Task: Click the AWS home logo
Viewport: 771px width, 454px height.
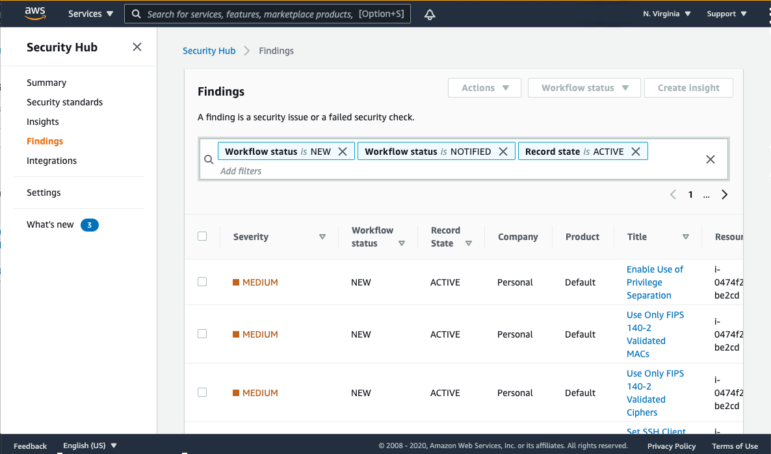Action: (34, 13)
